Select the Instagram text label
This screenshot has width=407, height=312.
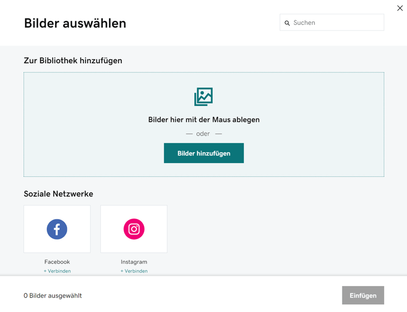(x=134, y=262)
